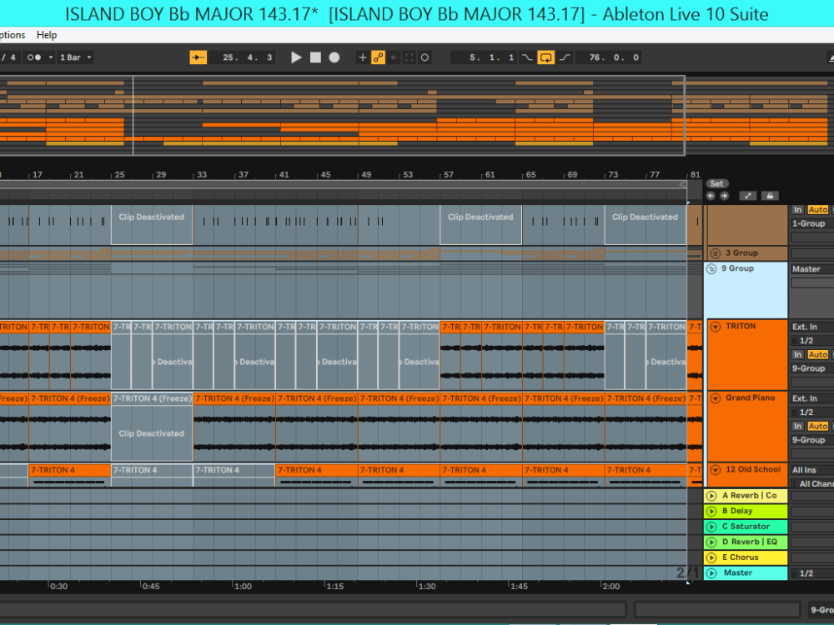The image size is (834, 625).
Task: Open the 1-Group output routing dropdown
Action: (x=811, y=223)
